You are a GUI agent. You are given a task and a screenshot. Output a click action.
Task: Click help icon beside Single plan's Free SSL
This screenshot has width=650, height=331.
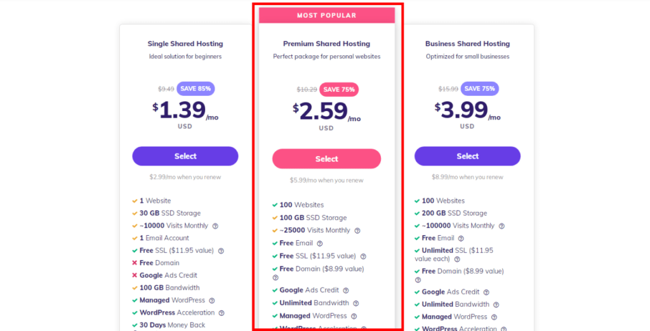click(x=221, y=251)
